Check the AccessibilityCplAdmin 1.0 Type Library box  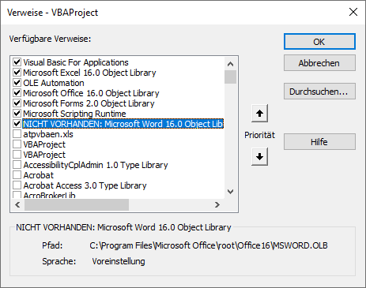[x=17, y=165]
